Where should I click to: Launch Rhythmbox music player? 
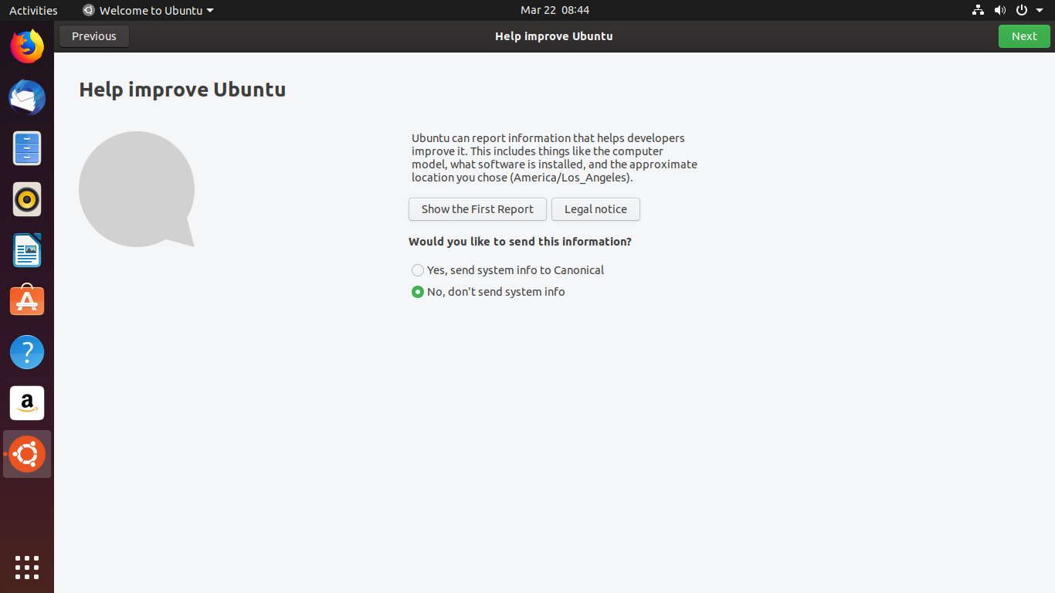coord(27,199)
